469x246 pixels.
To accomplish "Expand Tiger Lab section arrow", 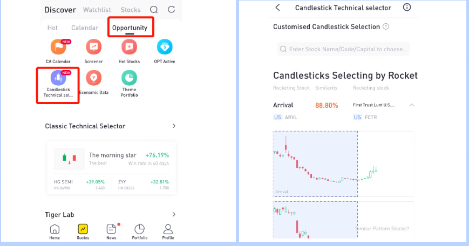I will pyautogui.click(x=174, y=214).
